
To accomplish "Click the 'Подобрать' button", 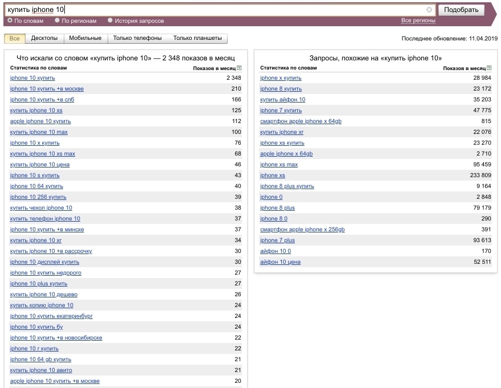I will tap(461, 10).
